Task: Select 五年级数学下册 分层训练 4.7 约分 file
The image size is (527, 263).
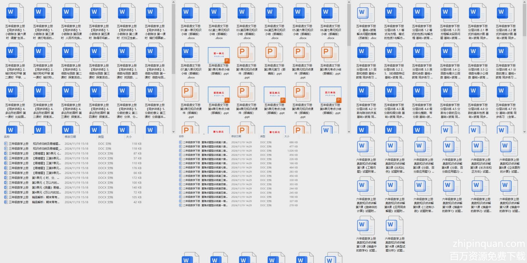Action: [x=506, y=92]
